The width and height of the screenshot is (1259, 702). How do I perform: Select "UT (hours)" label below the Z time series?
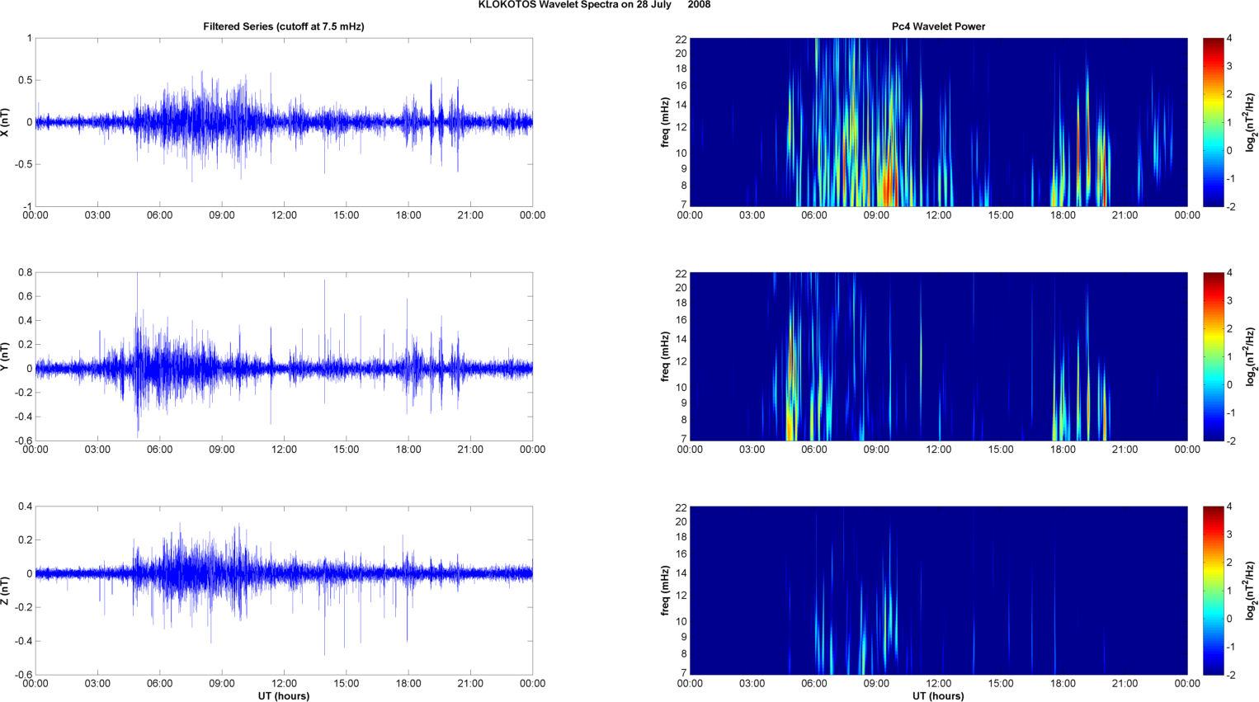284,696
